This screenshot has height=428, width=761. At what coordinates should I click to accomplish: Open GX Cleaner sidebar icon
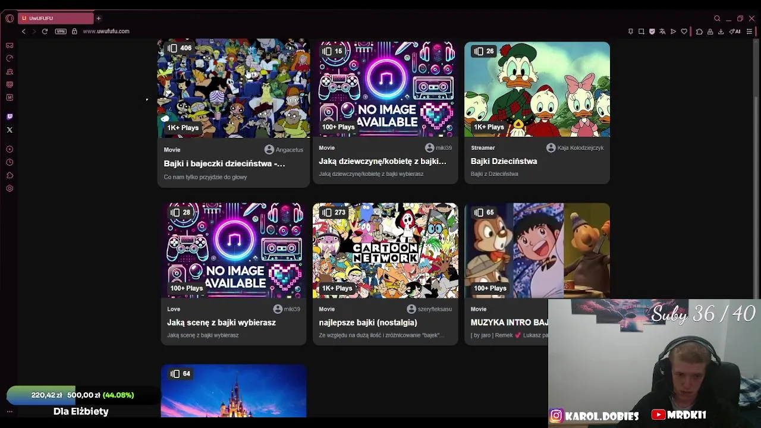pyautogui.click(x=10, y=71)
